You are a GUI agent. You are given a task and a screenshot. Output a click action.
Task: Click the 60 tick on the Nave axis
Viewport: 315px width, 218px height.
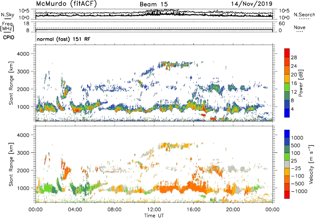click(x=282, y=24)
